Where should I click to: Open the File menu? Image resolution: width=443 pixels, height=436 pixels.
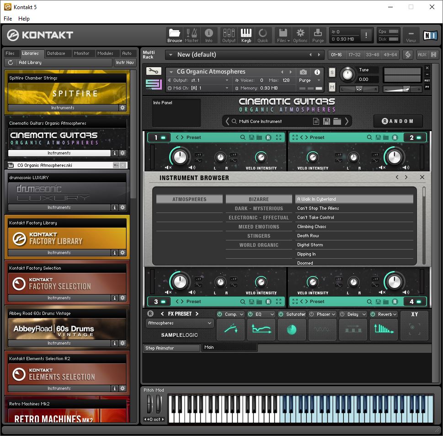tap(8, 19)
